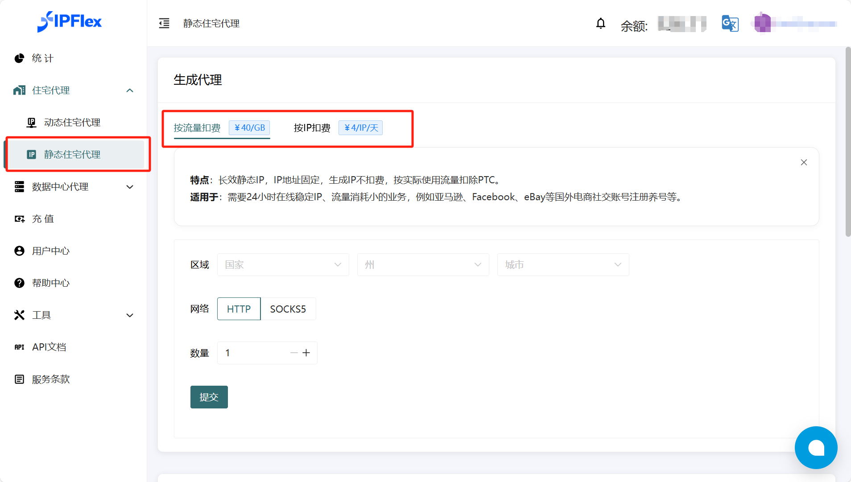
Task: Open the 州 state dropdown
Action: (x=423, y=265)
